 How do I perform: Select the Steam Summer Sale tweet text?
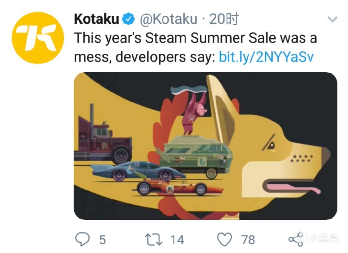pyautogui.click(x=195, y=47)
